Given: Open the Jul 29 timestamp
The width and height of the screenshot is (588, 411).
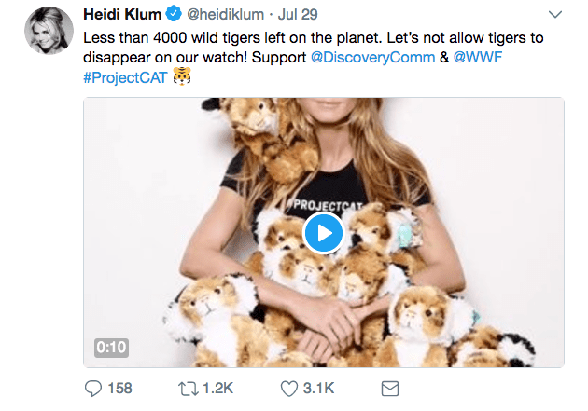Looking at the screenshot, I should click(298, 15).
